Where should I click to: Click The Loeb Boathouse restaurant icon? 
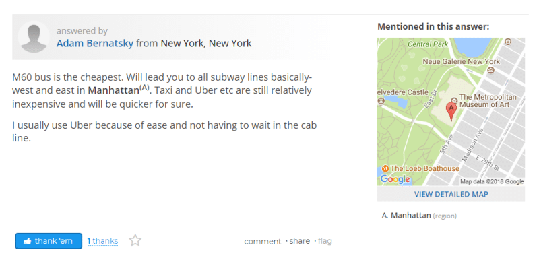(385, 168)
